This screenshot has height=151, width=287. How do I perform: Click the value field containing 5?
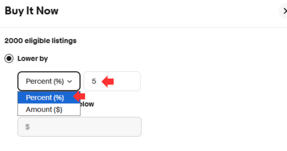pyautogui.click(x=112, y=81)
